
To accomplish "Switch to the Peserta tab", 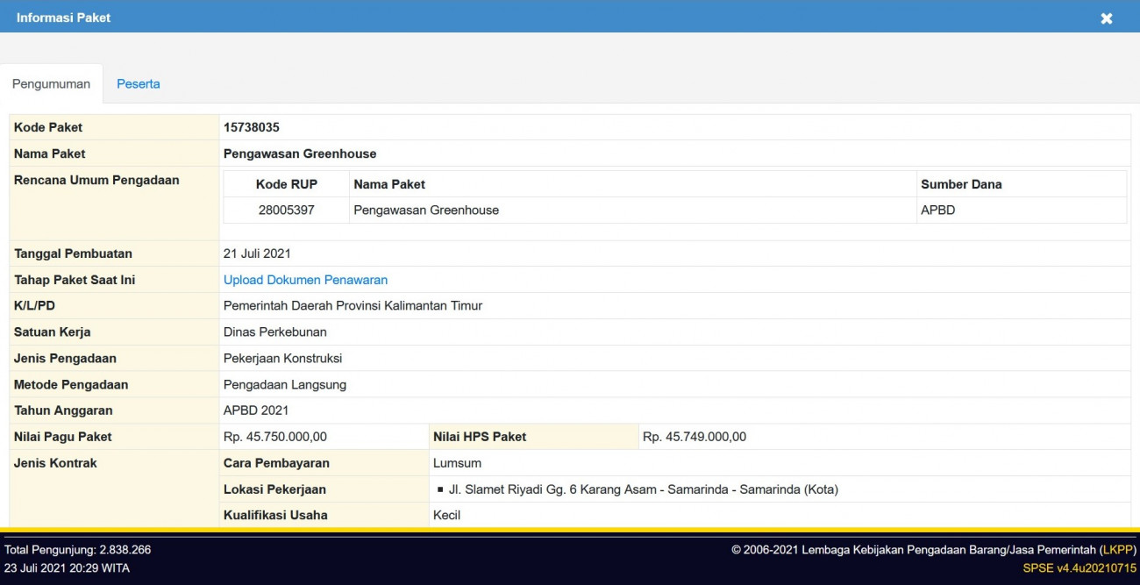I will 139,84.
